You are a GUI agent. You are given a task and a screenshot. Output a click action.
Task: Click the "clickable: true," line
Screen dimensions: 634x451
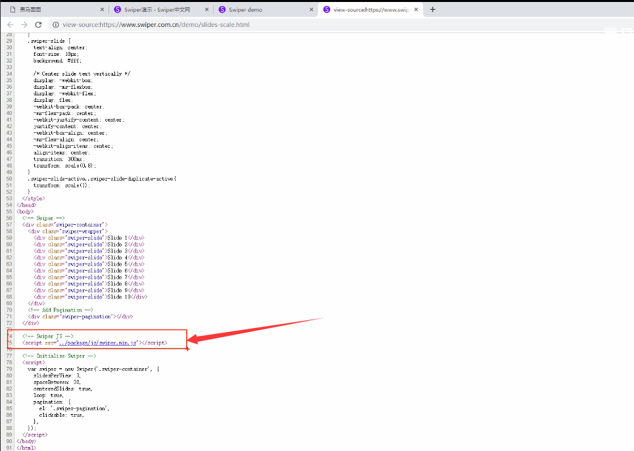[x=61, y=415]
